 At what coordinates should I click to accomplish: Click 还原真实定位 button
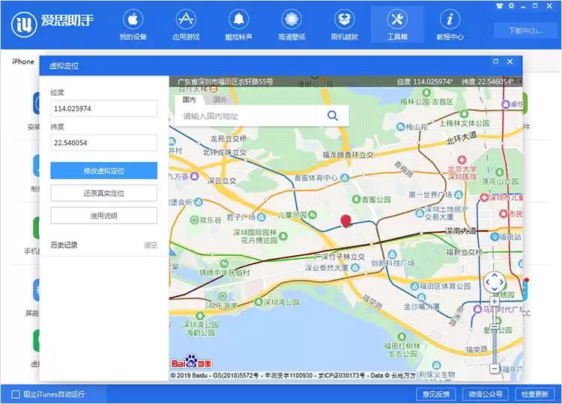tap(104, 193)
